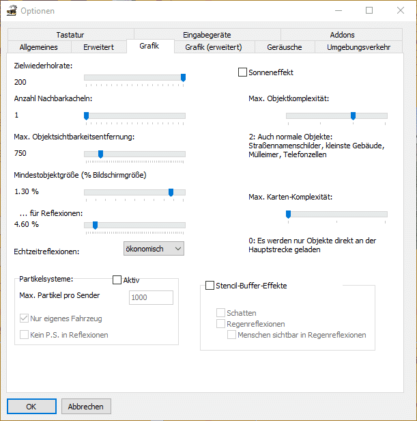417x421 pixels.
Task: Enable the Sonneneffekt checkbox
Action: 242,72
